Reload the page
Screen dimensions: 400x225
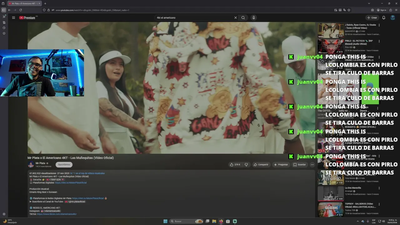21,10
